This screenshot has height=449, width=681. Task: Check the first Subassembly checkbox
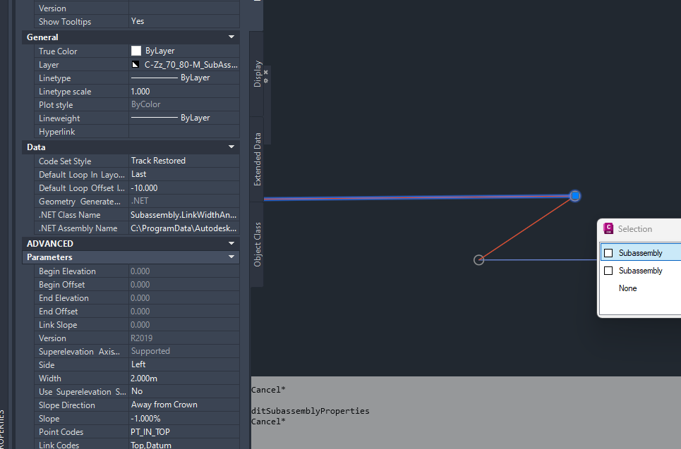pyautogui.click(x=608, y=252)
